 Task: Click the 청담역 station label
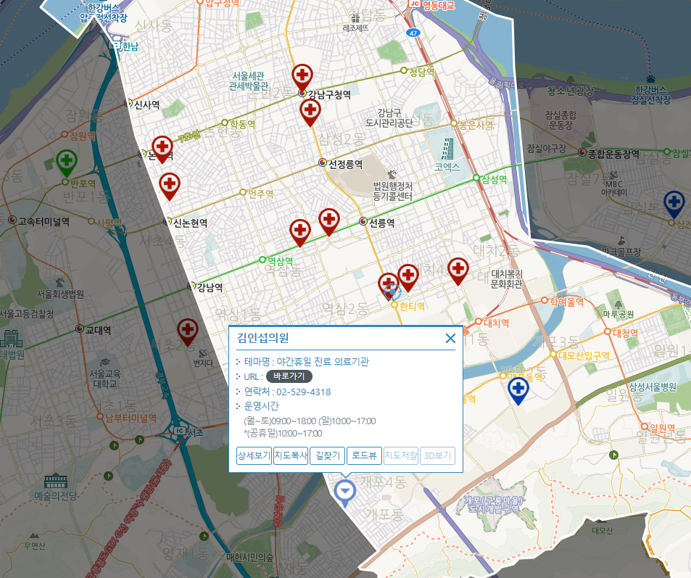(422, 72)
